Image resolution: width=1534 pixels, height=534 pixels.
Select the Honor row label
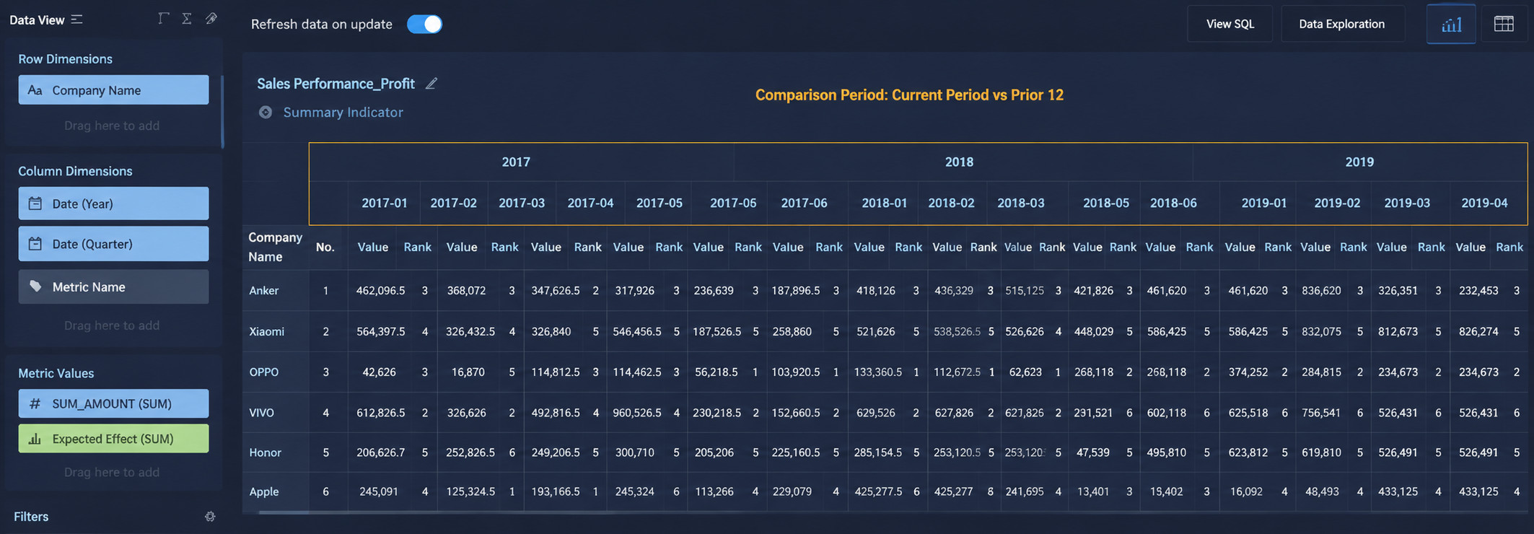(x=265, y=452)
